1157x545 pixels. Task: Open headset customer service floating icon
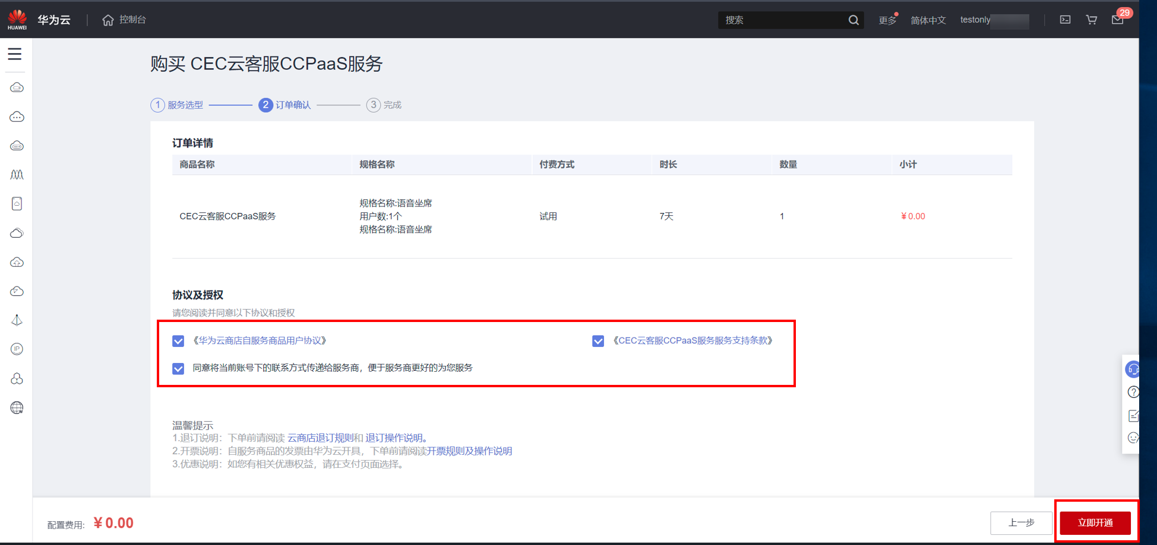1133,369
